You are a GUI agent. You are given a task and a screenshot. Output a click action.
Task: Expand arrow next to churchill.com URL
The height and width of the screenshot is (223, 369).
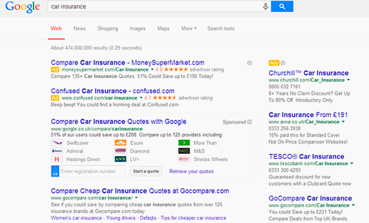348,80
